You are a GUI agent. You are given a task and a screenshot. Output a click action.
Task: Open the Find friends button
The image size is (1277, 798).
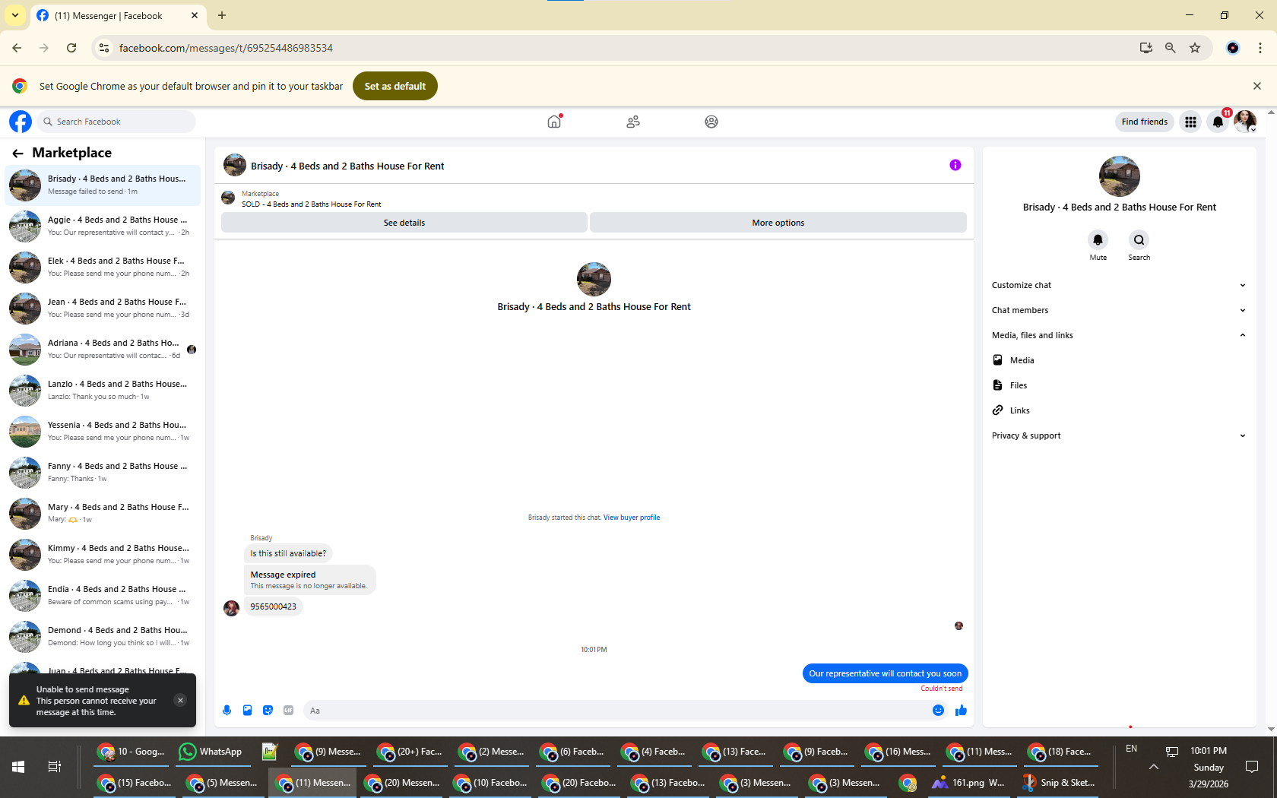click(x=1145, y=122)
